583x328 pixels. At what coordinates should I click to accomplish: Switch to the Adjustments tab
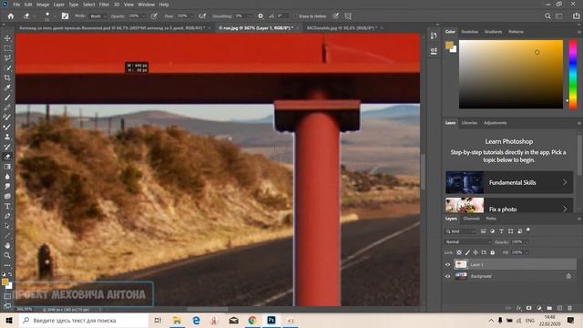tap(495, 123)
